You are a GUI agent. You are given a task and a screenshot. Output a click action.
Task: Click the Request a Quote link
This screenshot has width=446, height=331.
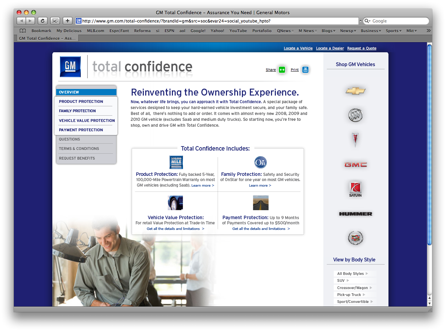tap(361, 48)
